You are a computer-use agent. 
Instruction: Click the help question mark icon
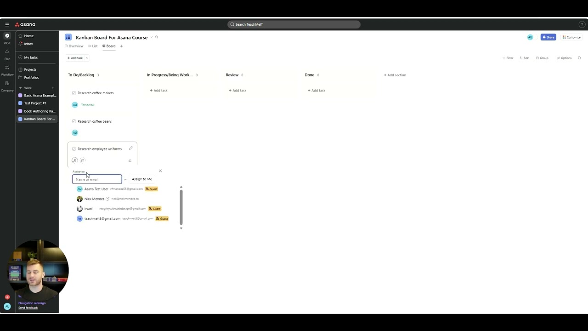click(582, 24)
